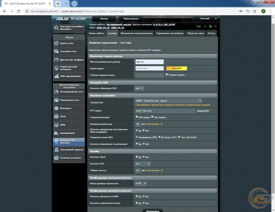Open Диспетчер трафика in sidebar
Screen dimensions: 275x212
pyautogui.click(x=68, y=60)
